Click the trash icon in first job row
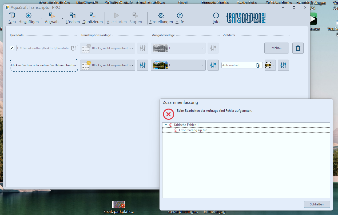 point(298,48)
